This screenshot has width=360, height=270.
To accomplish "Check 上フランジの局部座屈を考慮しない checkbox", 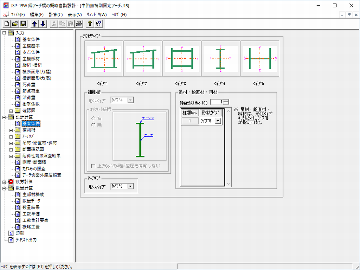I will pos(93,166).
